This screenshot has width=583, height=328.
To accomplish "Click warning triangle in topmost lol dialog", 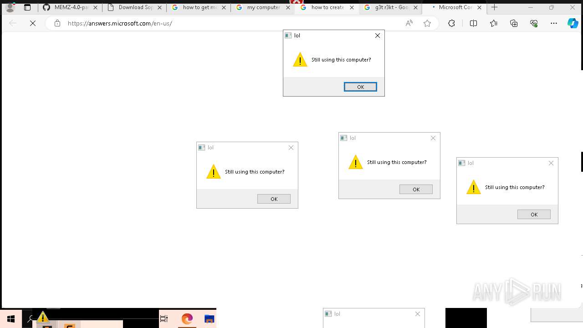I will coord(300,60).
